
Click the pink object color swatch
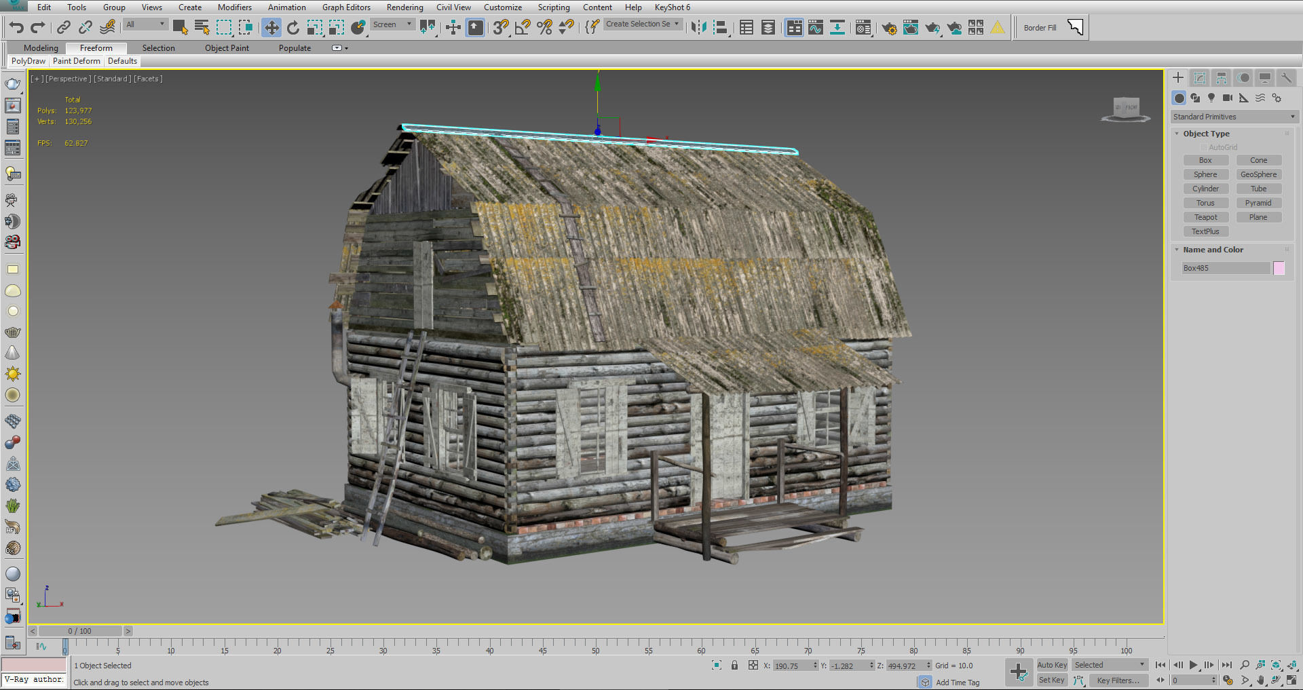pos(1279,268)
